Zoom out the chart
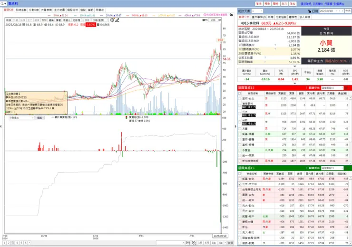 188,243
